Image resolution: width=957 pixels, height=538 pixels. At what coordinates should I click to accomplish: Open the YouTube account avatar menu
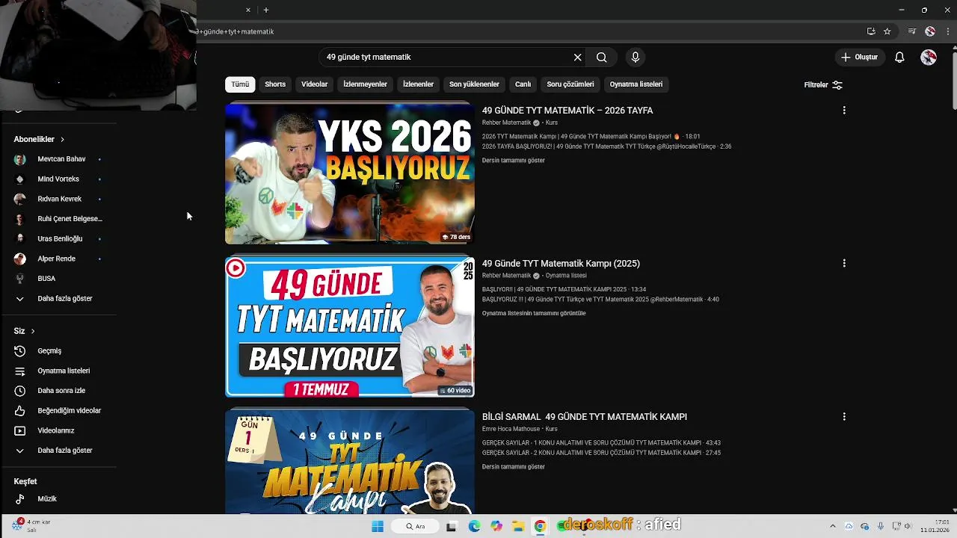(x=929, y=58)
